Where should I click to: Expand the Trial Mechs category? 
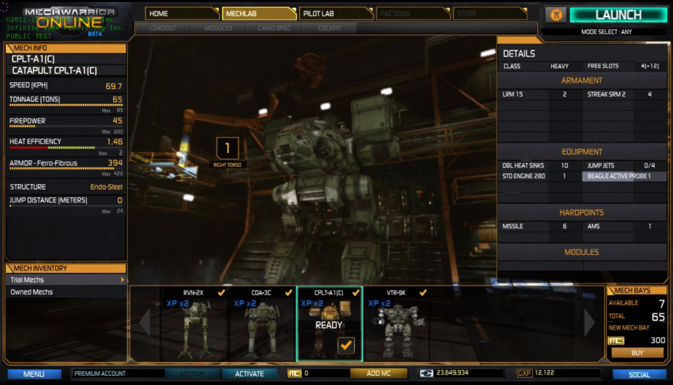66,280
